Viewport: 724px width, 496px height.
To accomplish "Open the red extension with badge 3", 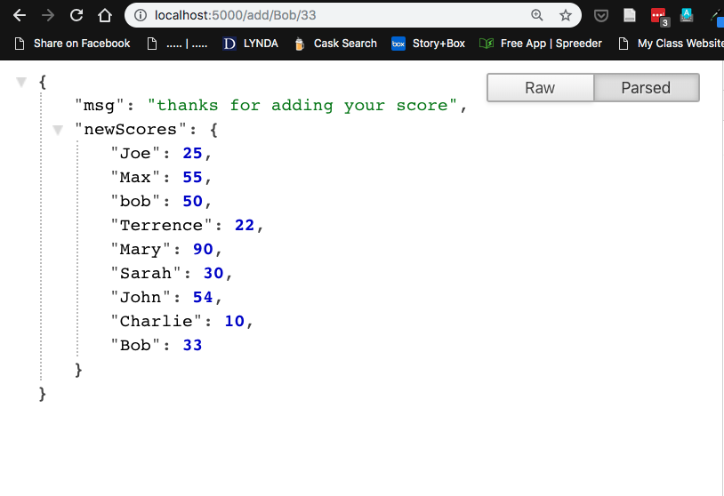I will tap(658, 15).
